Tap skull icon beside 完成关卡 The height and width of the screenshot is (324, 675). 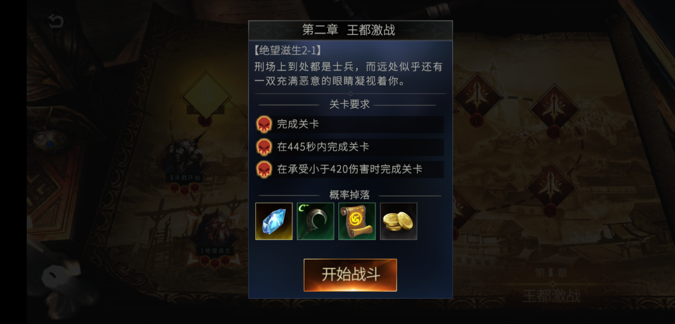coord(264,124)
